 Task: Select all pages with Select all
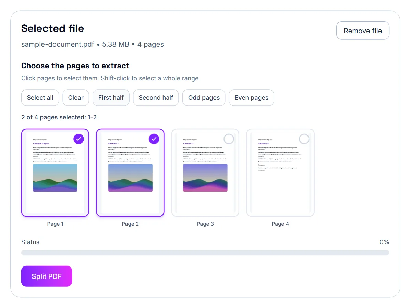pyautogui.click(x=40, y=98)
